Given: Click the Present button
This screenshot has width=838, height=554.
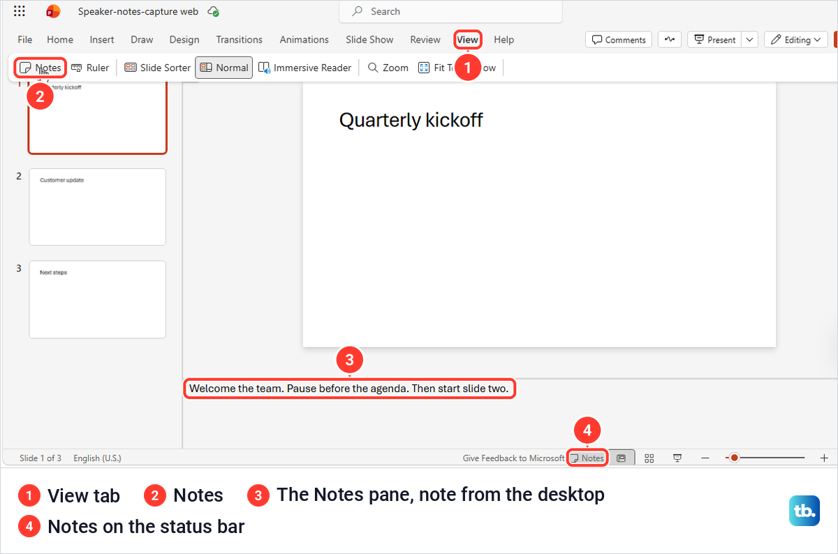Looking at the screenshot, I should click(x=714, y=40).
